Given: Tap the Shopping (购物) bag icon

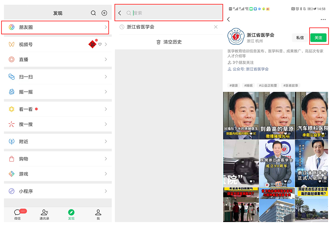Looking at the screenshot, I should click(x=11, y=159).
